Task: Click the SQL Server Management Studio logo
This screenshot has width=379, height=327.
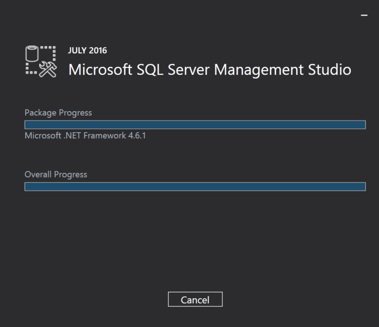Action: [41, 61]
